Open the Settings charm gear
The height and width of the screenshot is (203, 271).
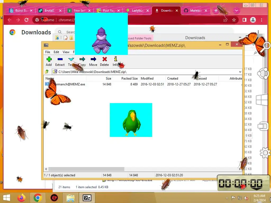(x=265, y=153)
